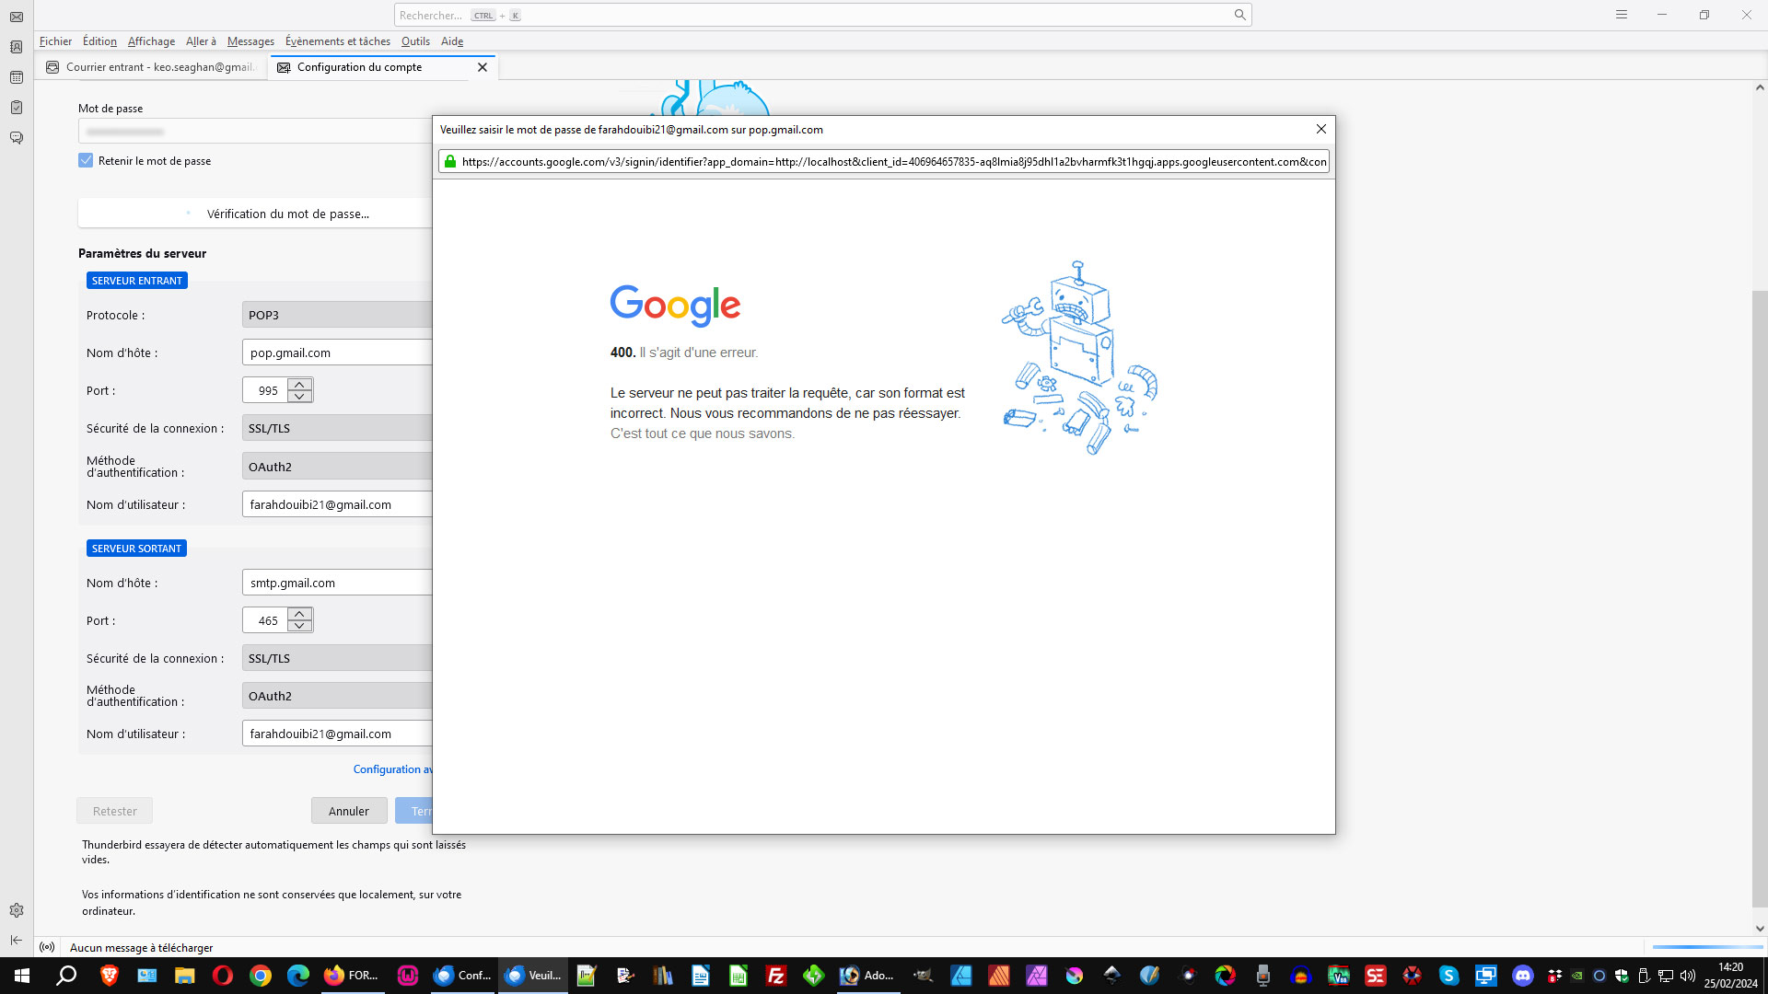This screenshot has width=1768, height=994.
Task: Open the Calendar sidebar icon
Action: (x=17, y=77)
